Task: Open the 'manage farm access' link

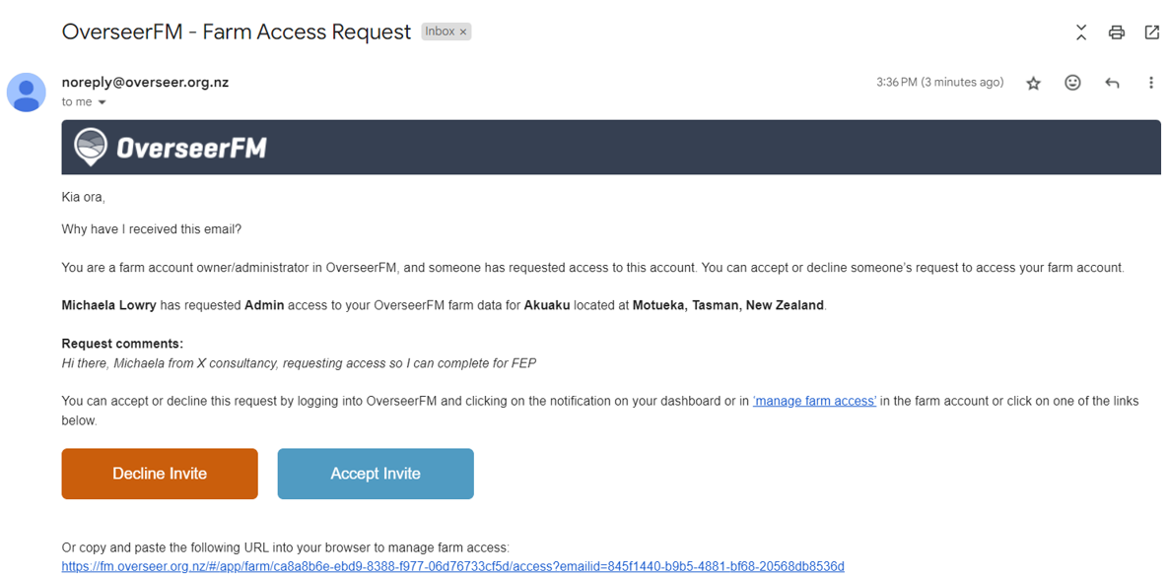Action: click(814, 402)
